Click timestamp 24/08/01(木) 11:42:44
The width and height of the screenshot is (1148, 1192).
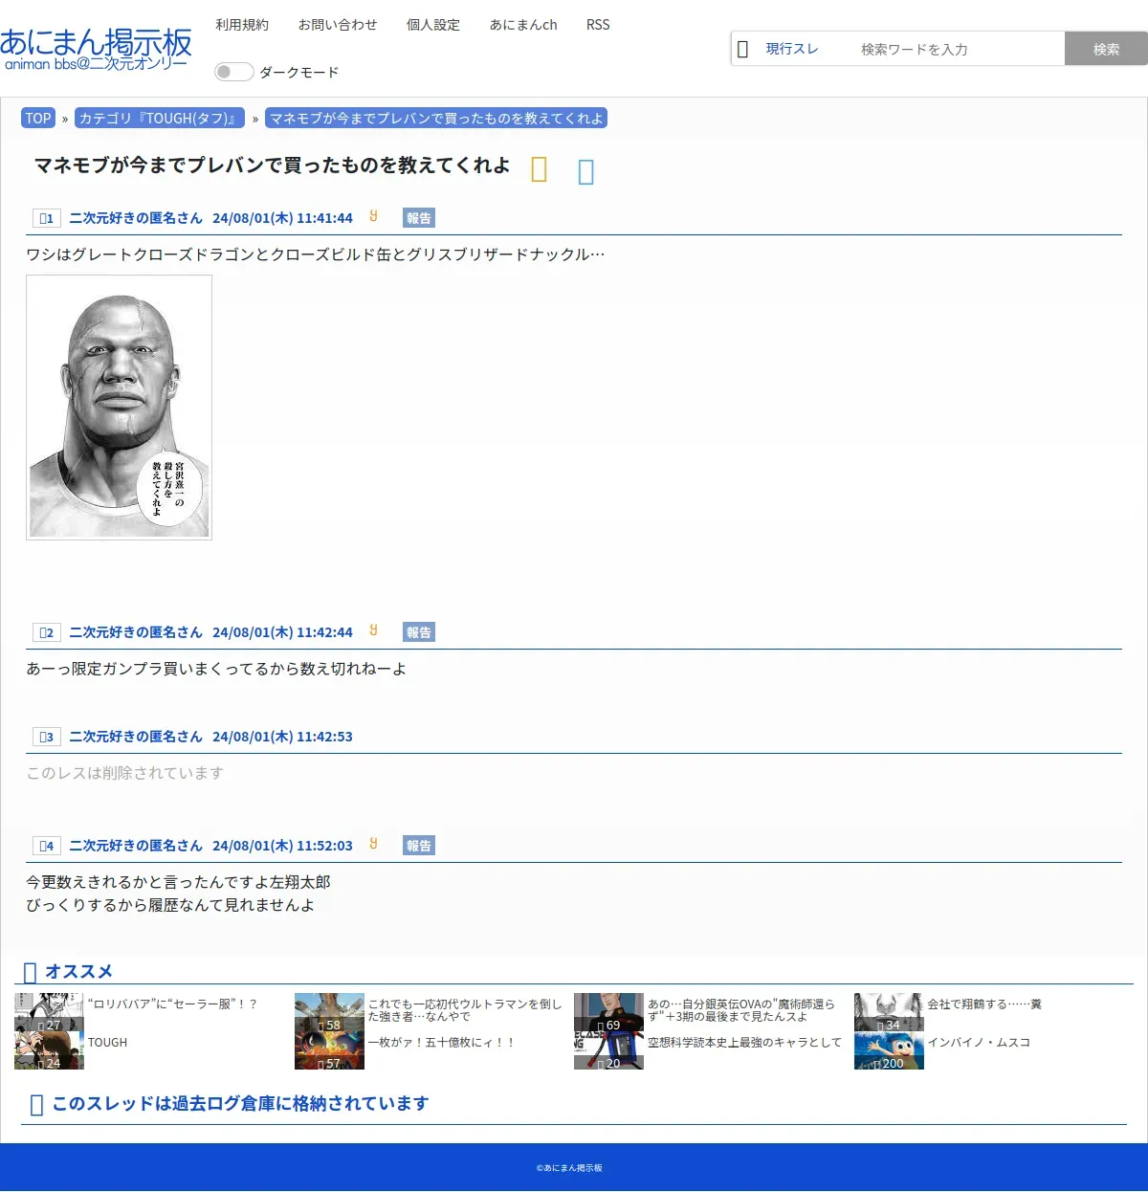tap(282, 632)
